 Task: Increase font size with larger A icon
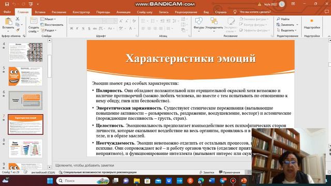click(121, 21)
